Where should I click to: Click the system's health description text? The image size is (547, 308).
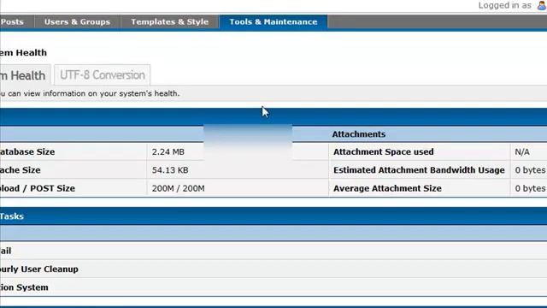click(90, 93)
